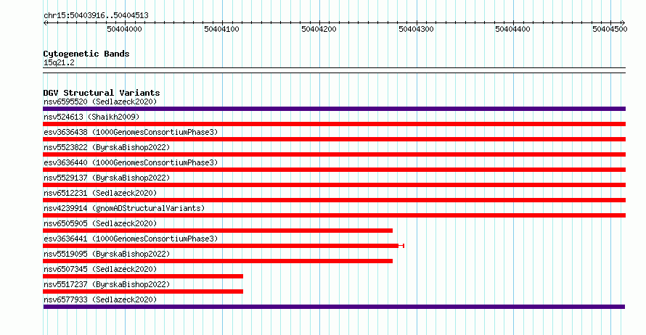This screenshot has height=335, width=646.
Task: Select the nsv5529137 (ByrskaBishop2022) label
Action: point(107,178)
